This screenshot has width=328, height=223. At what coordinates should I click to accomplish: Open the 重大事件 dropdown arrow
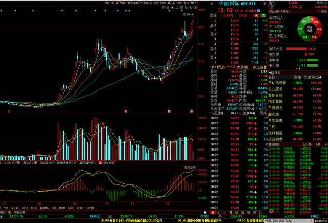pyautogui.click(x=141, y=3)
